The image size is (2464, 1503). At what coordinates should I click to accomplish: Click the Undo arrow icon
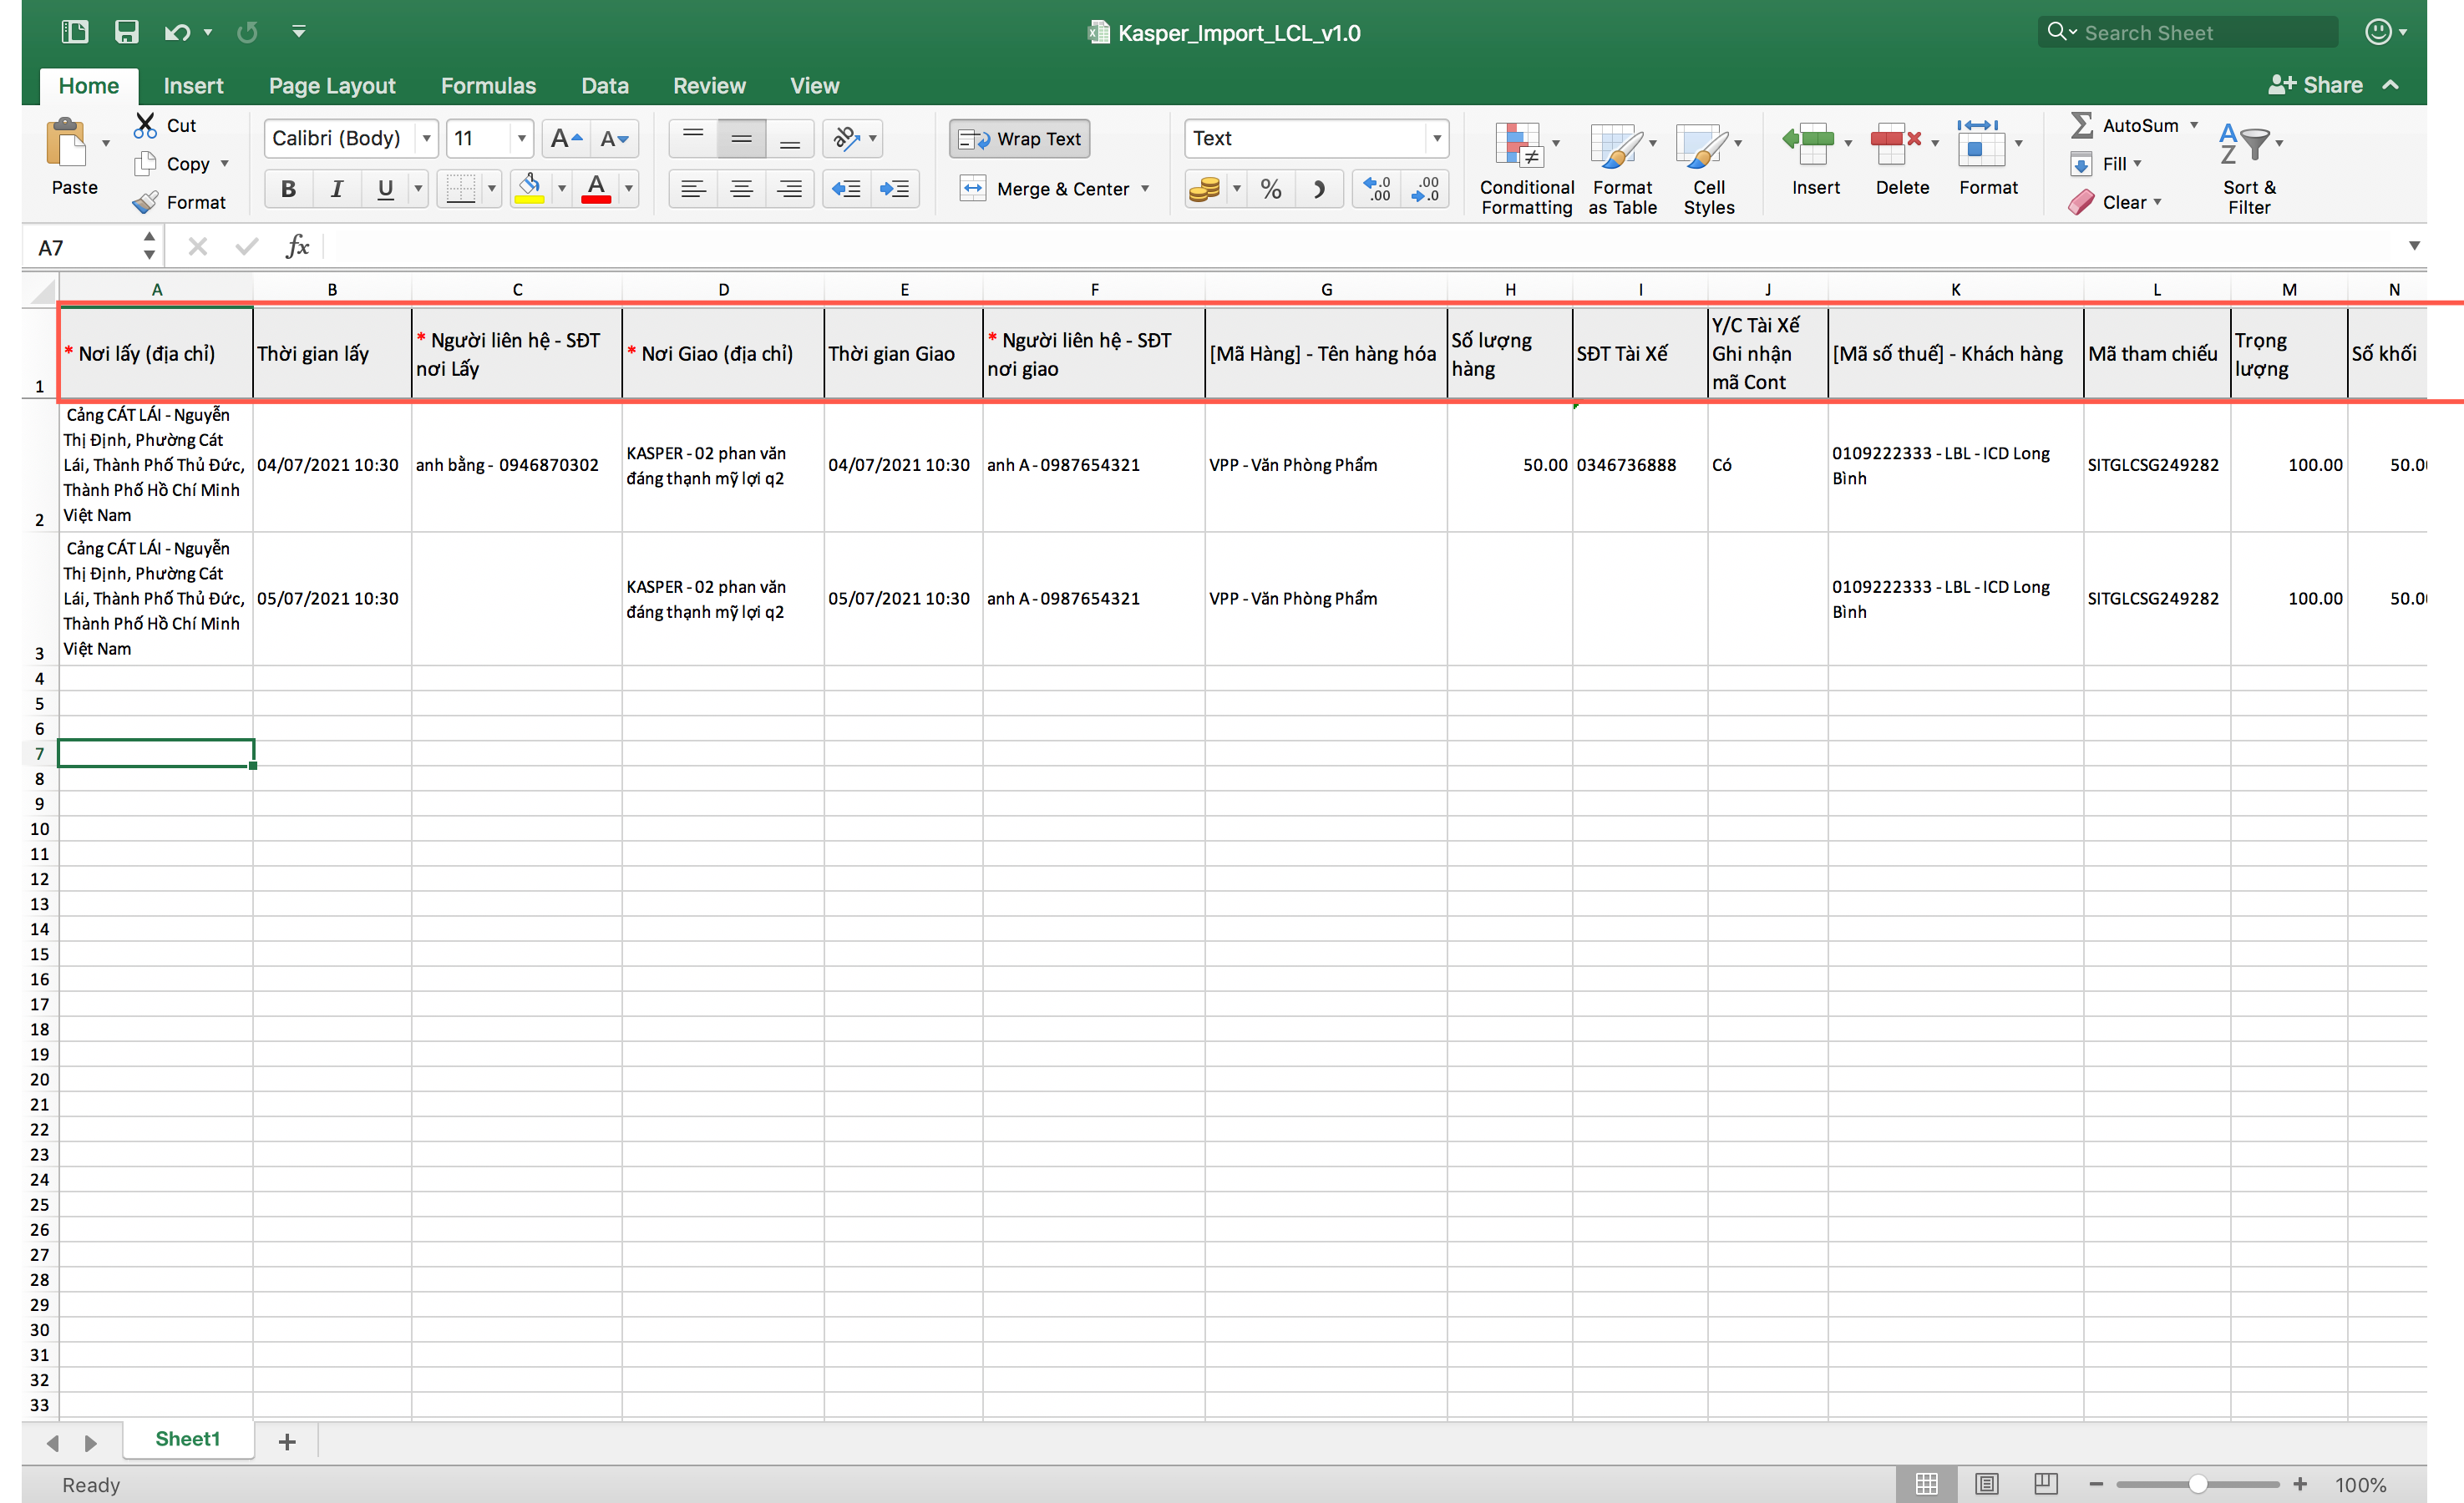click(x=177, y=32)
